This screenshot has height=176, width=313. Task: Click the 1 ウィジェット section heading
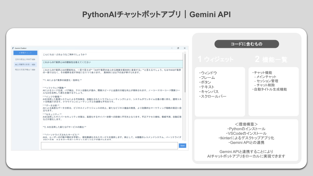[216, 59]
